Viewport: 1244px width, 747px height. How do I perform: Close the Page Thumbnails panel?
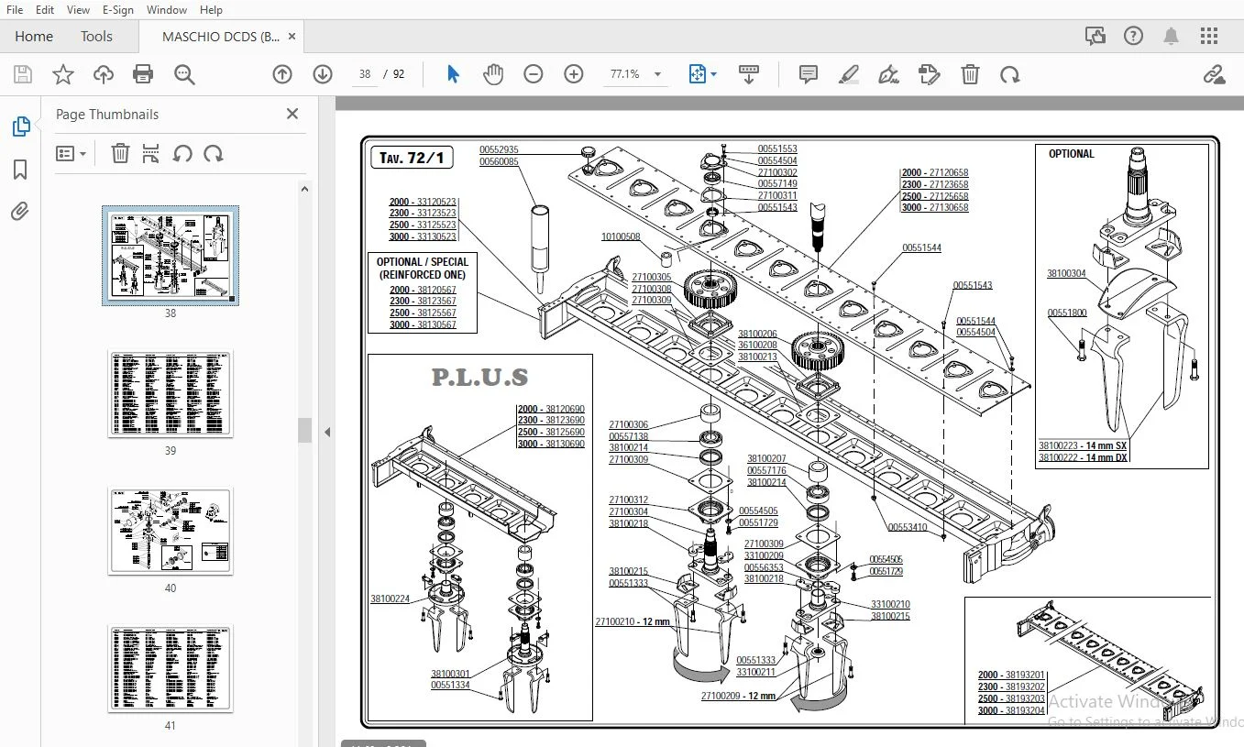point(292,114)
